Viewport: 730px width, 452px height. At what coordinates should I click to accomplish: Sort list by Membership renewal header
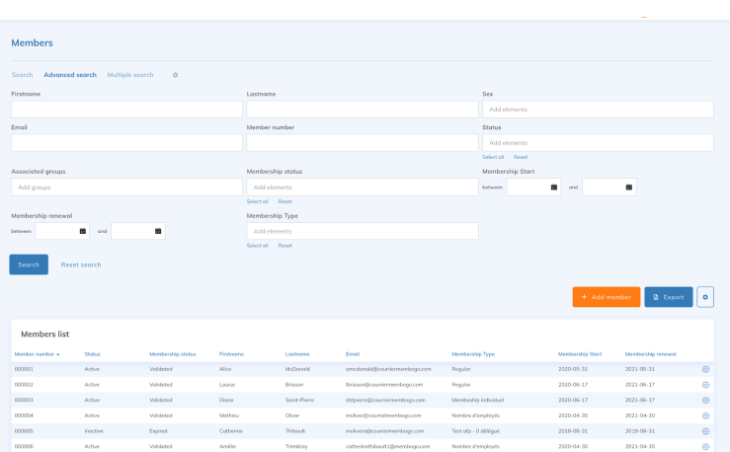point(650,354)
